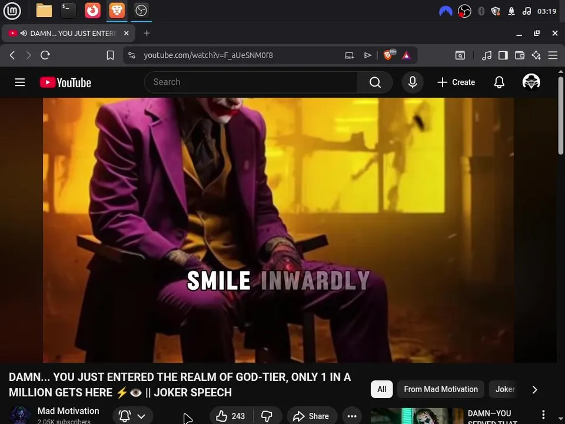The width and height of the screenshot is (565, 424).
Task: Click the page vertical scrollbar
Action: [561, 115]
